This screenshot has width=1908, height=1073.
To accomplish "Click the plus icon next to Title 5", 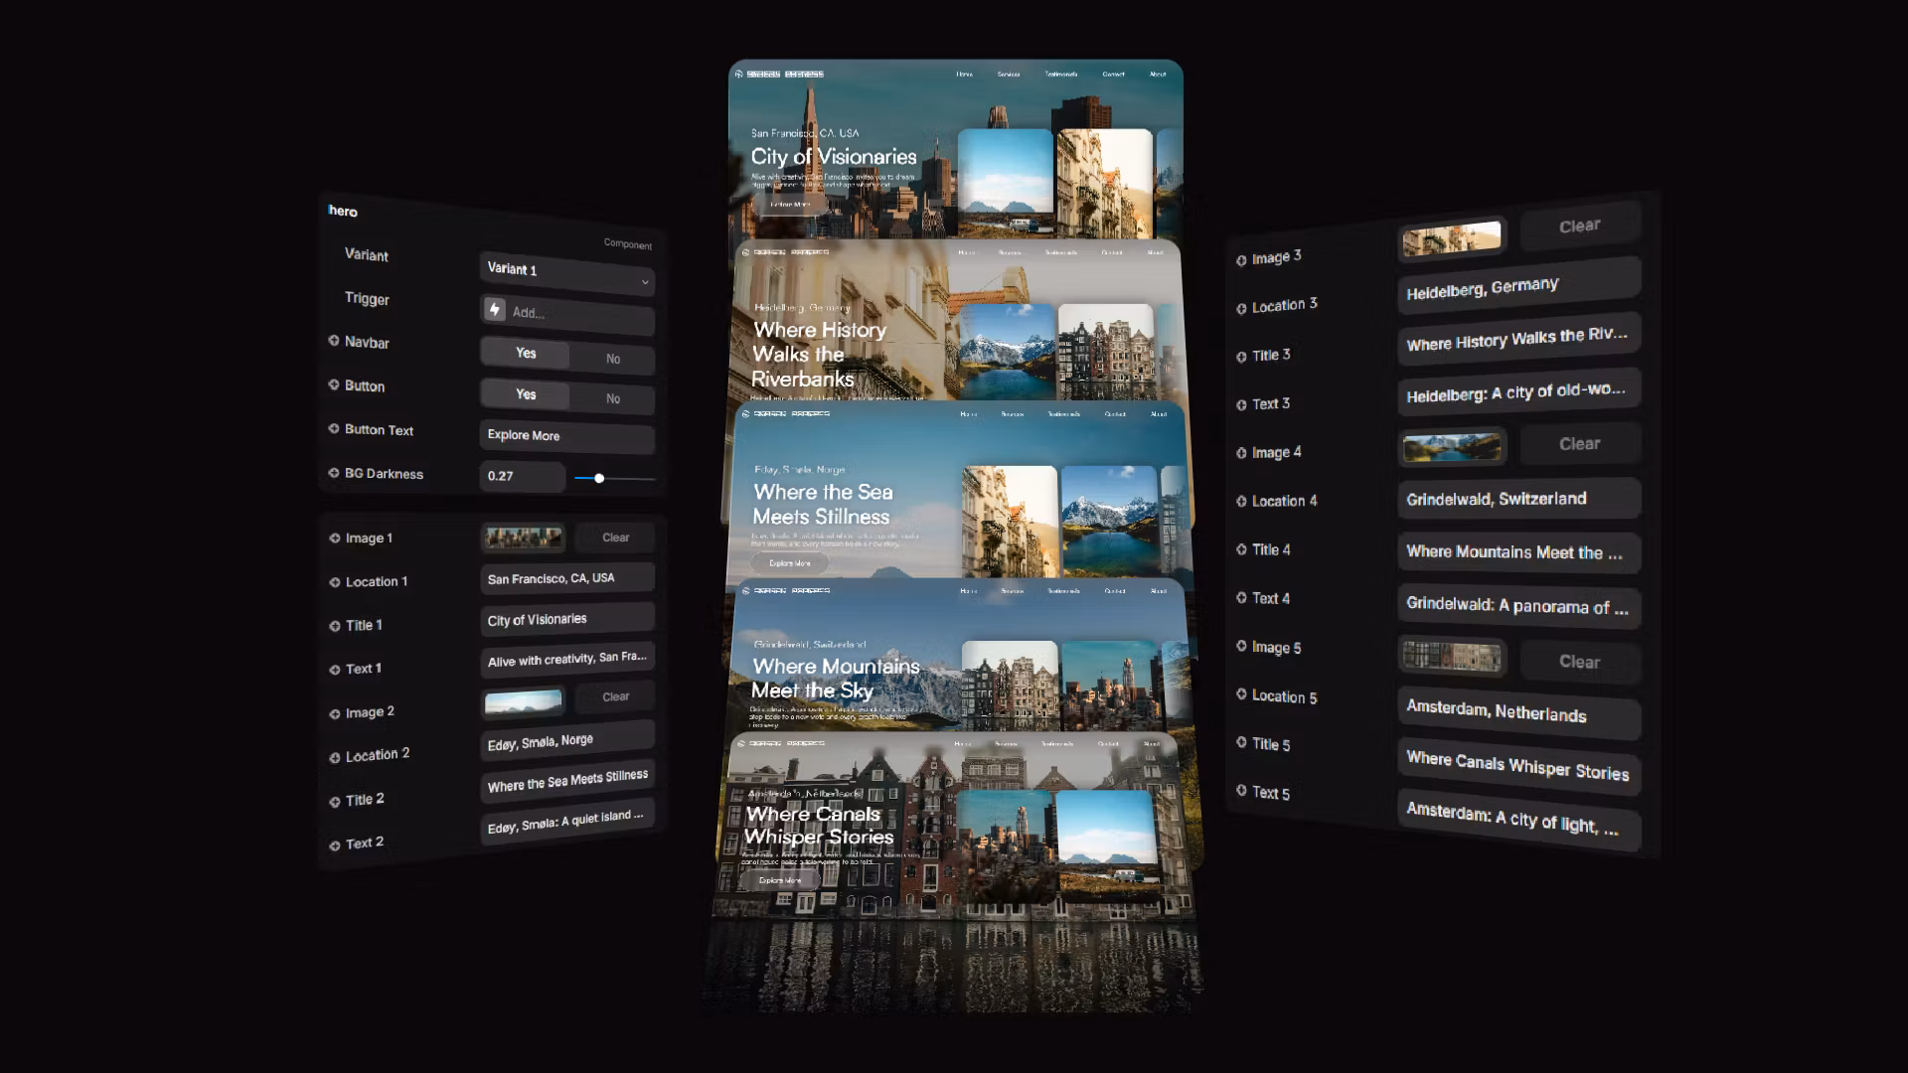I will point(1241,743).
